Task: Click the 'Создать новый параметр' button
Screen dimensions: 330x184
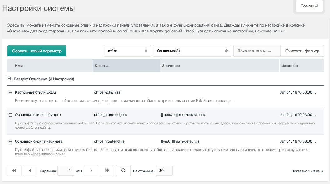Action: [x=37, y=51]
